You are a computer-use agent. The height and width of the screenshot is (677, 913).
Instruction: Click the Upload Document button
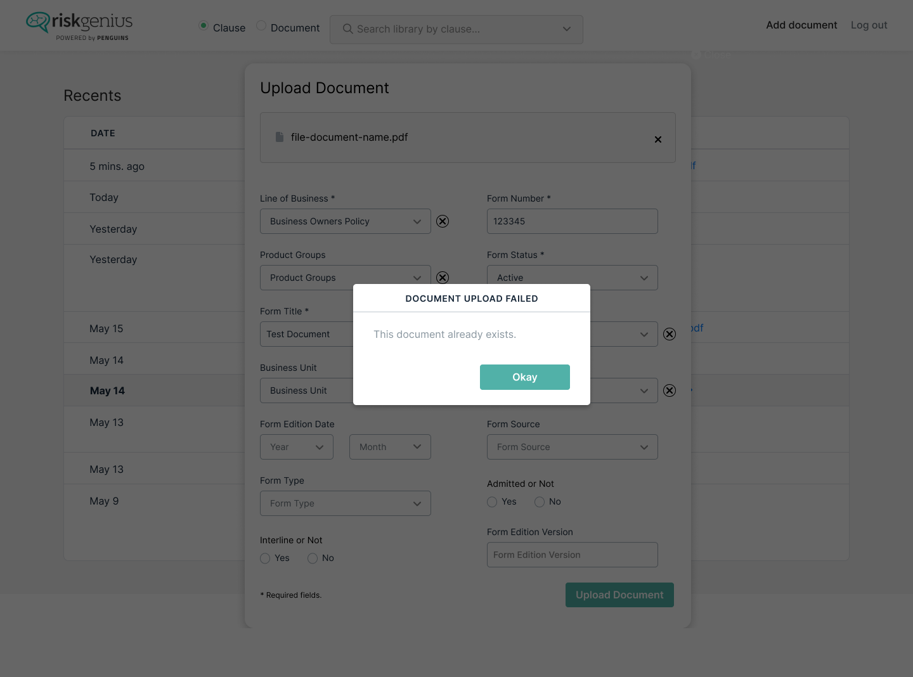[619, 595]
